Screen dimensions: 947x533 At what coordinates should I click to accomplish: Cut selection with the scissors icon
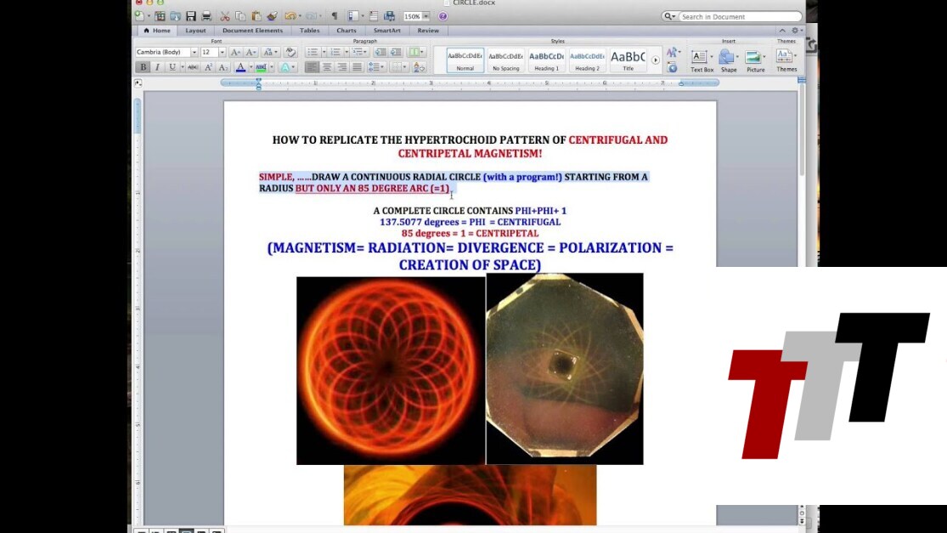(x=225, y=16)
